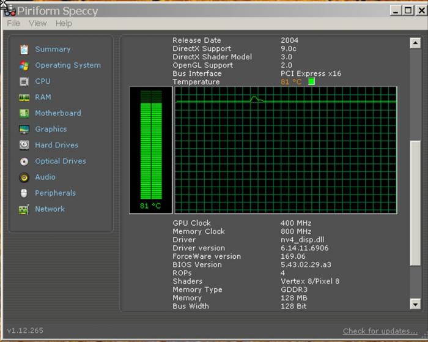Click the Hard Drives disk icon
The height and width of the screenshot is (342, 428).
pos(24,145)
